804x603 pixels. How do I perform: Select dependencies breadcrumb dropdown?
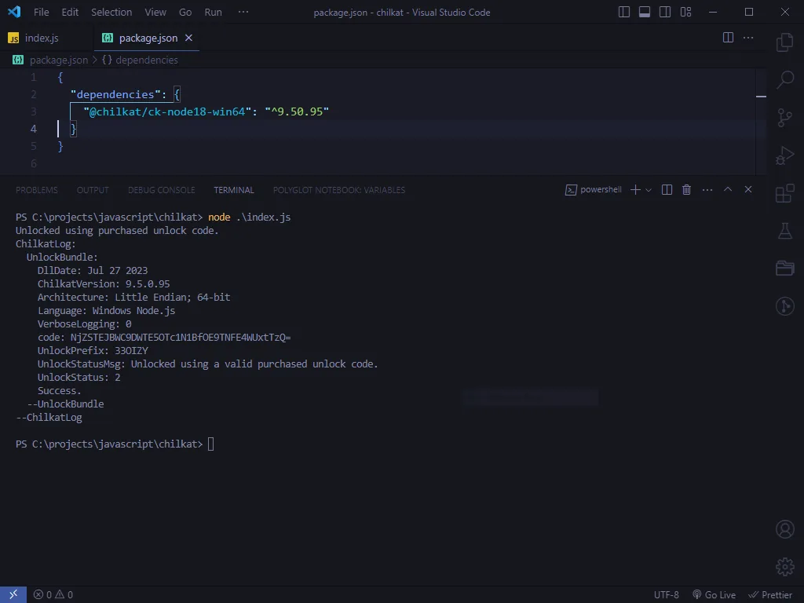(140, 60)
